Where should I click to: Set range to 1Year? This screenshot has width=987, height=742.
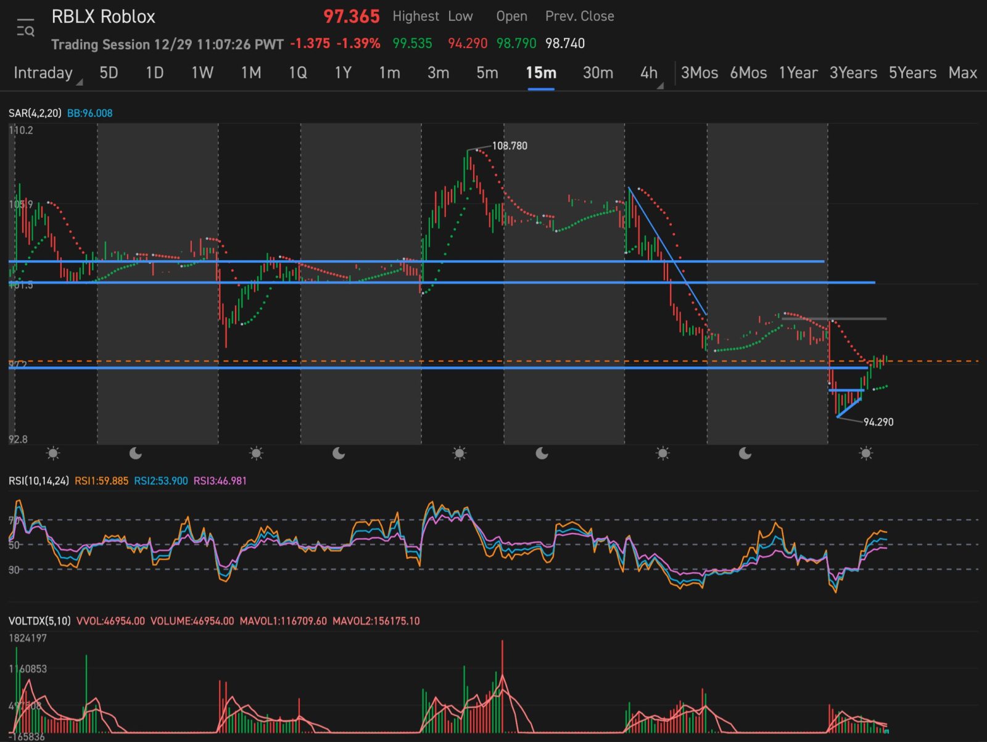pyautogui.click(x=798, y=73)
